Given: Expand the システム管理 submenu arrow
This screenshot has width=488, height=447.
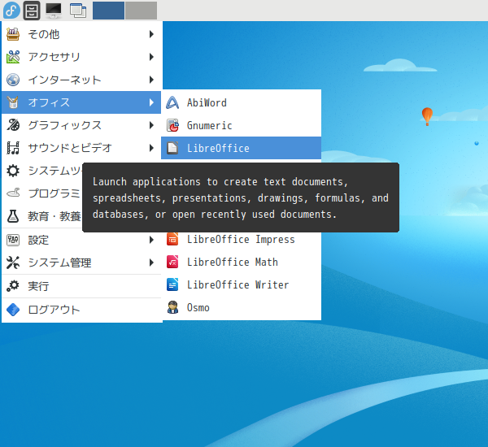Looking at the screenshot, I should tap(151, 263).
